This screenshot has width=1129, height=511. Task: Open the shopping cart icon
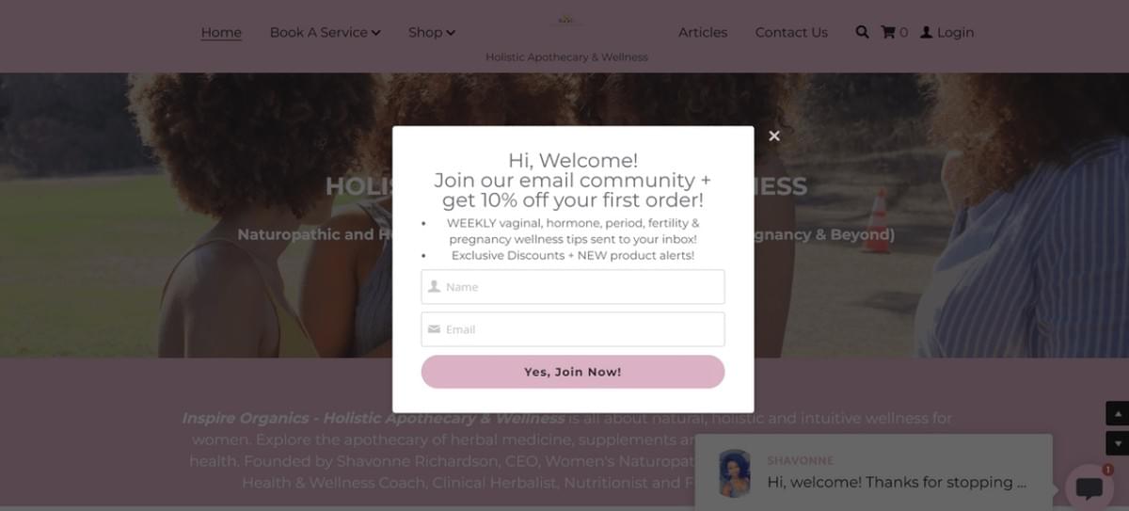[x=887, y=32]
